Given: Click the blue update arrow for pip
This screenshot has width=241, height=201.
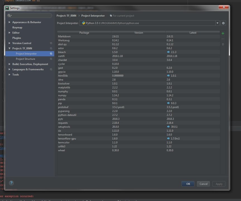Looking at the screenshot, I should point(168,103).
